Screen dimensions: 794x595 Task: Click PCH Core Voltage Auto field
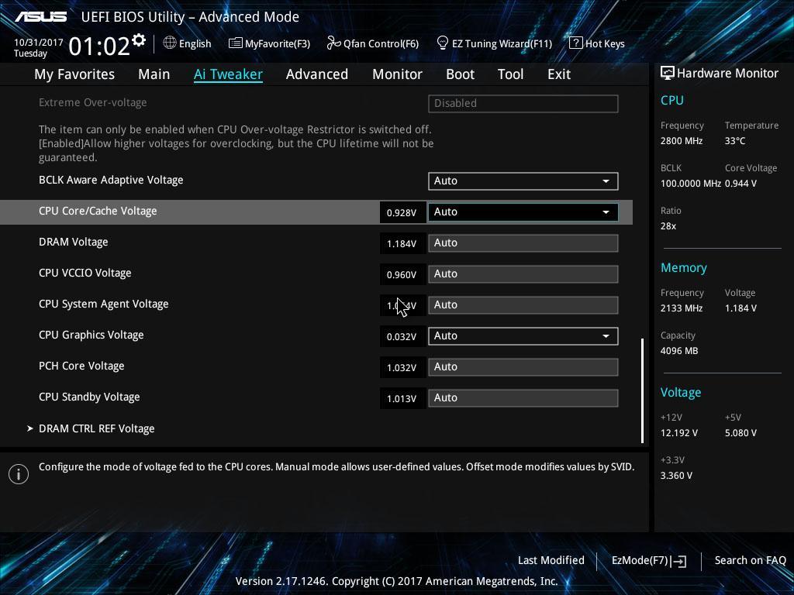tap(523, 366)
